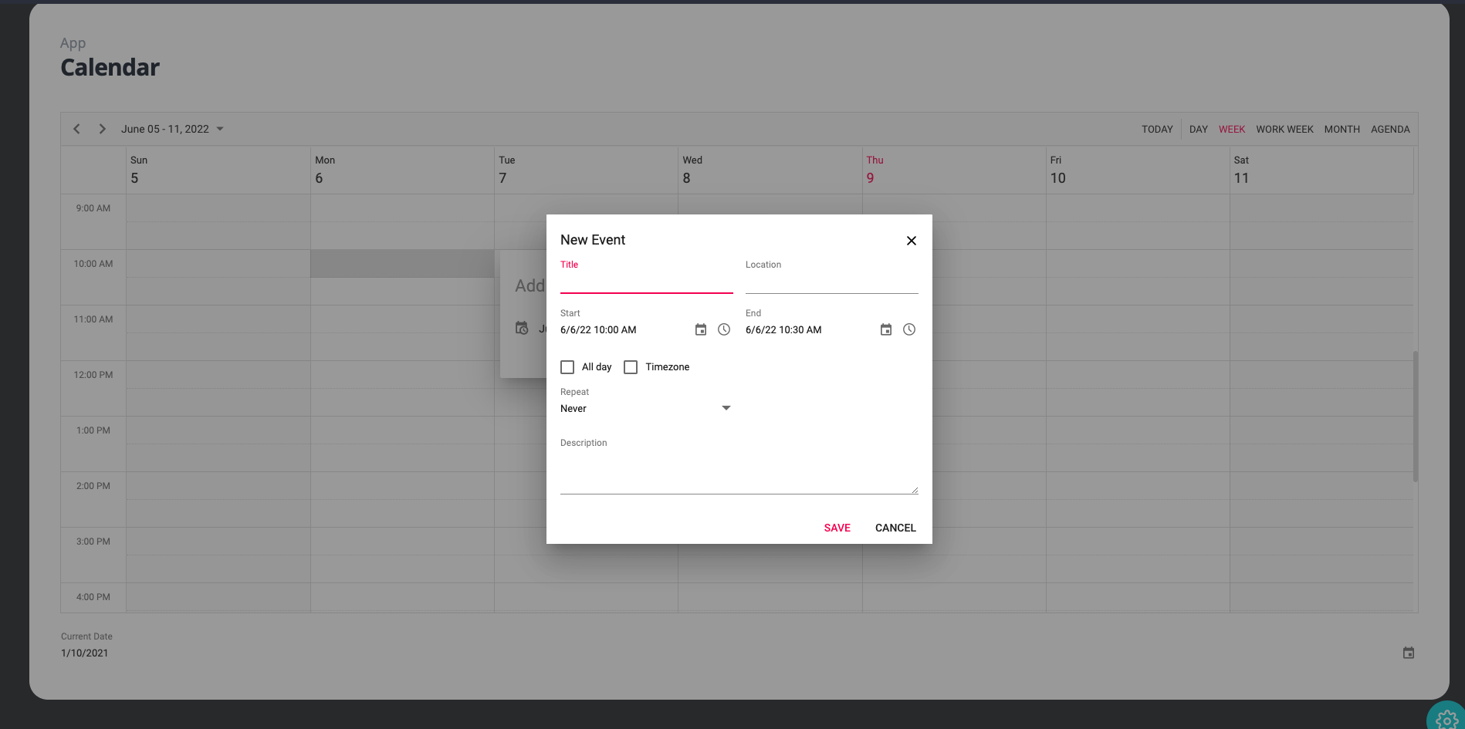
Task: Enable the All day checkbox
Action: click(x=567, y=367)
